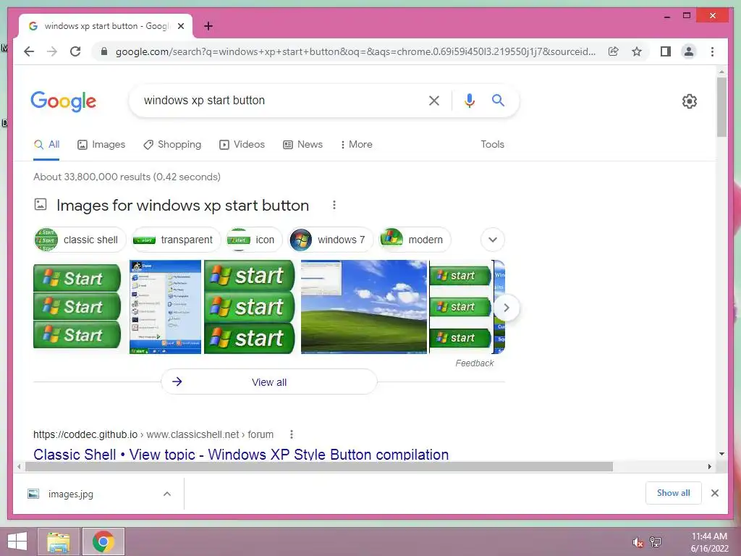Open the large lowercase start buttons thumbnail
741x556 pixels.
[250, 307]
